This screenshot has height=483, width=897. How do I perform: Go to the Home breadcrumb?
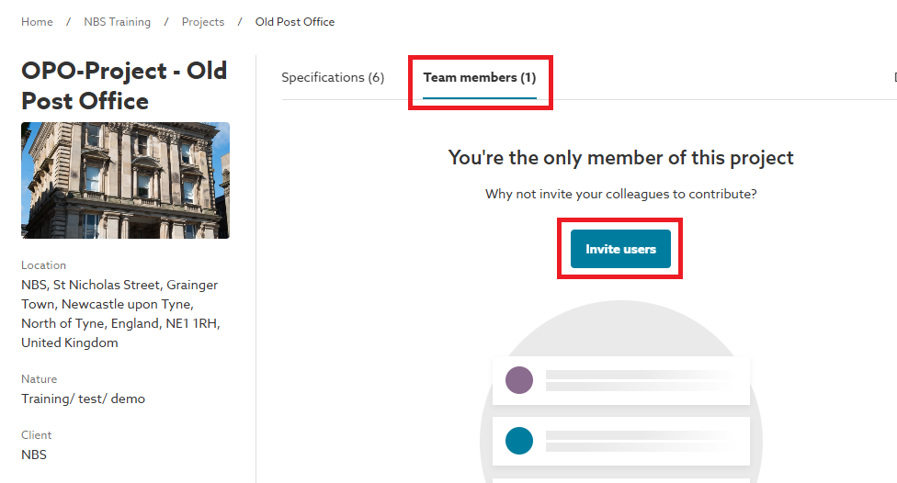pos(37,22)
